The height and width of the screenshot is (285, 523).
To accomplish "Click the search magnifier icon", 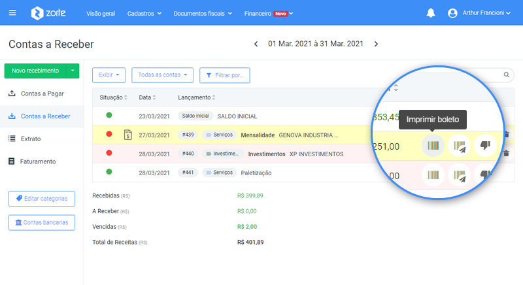I will [507, 75].
